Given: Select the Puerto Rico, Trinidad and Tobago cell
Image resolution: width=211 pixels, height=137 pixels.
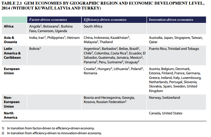Looking at the screenshot, I should tap(174, 49).
